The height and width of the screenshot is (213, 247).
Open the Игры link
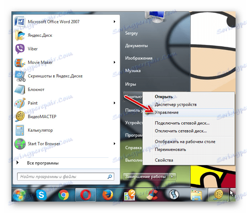tap(130, 84)
